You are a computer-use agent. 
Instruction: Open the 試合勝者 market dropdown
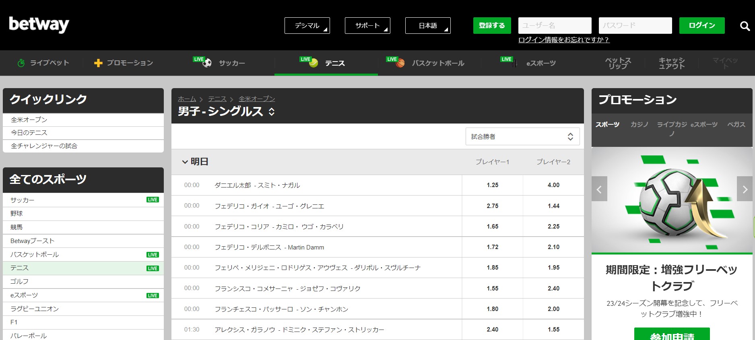point(522,136)
